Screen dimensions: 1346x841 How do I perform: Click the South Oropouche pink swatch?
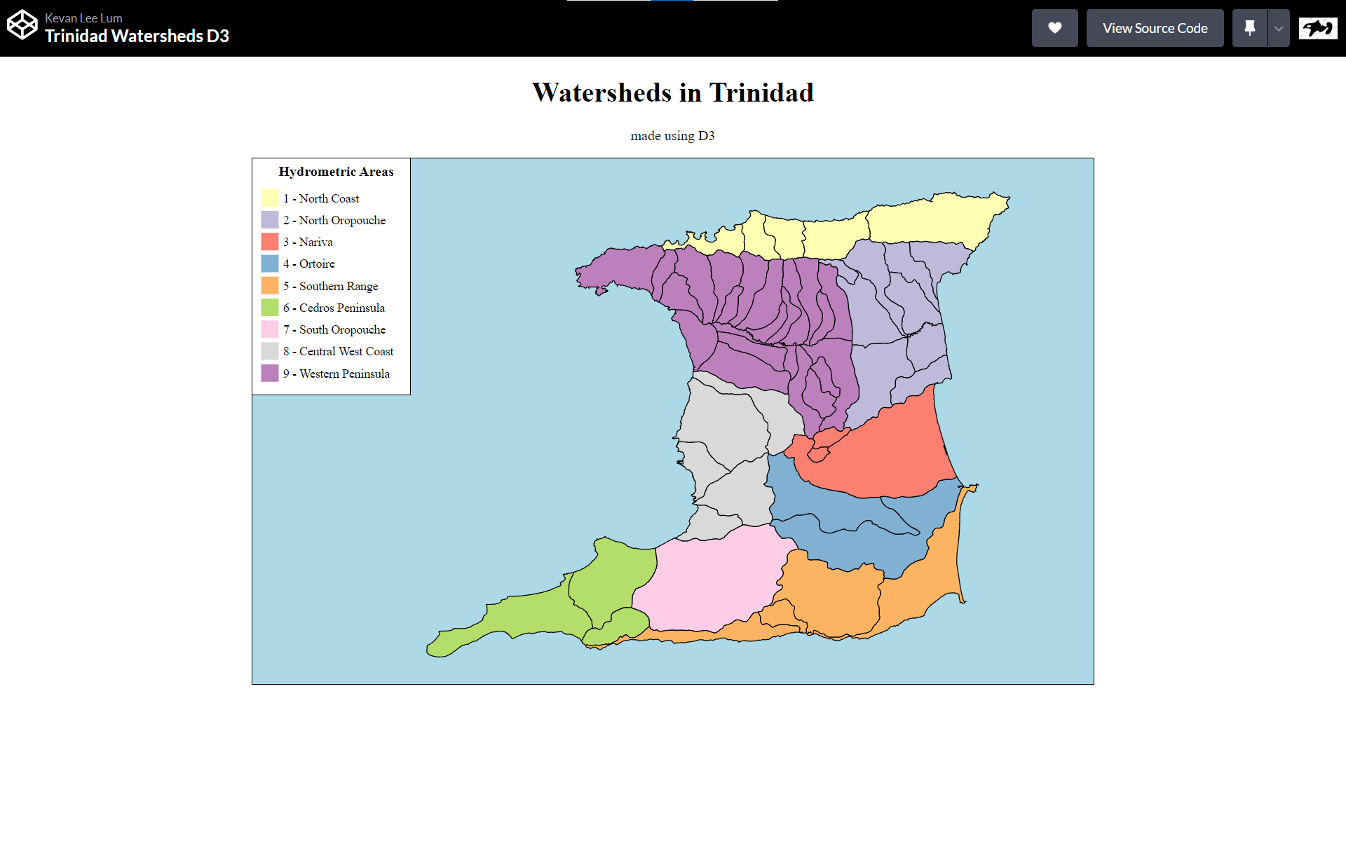[270, 329]
